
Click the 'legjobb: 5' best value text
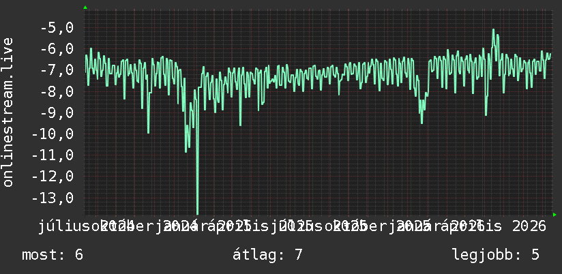[496, 255]
